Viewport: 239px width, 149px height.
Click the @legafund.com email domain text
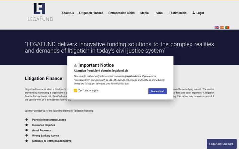click(x=132, y=76)
